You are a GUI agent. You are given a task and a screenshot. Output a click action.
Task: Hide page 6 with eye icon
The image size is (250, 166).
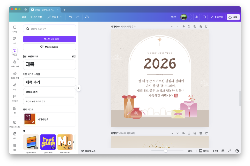click(x=183, y=27)
